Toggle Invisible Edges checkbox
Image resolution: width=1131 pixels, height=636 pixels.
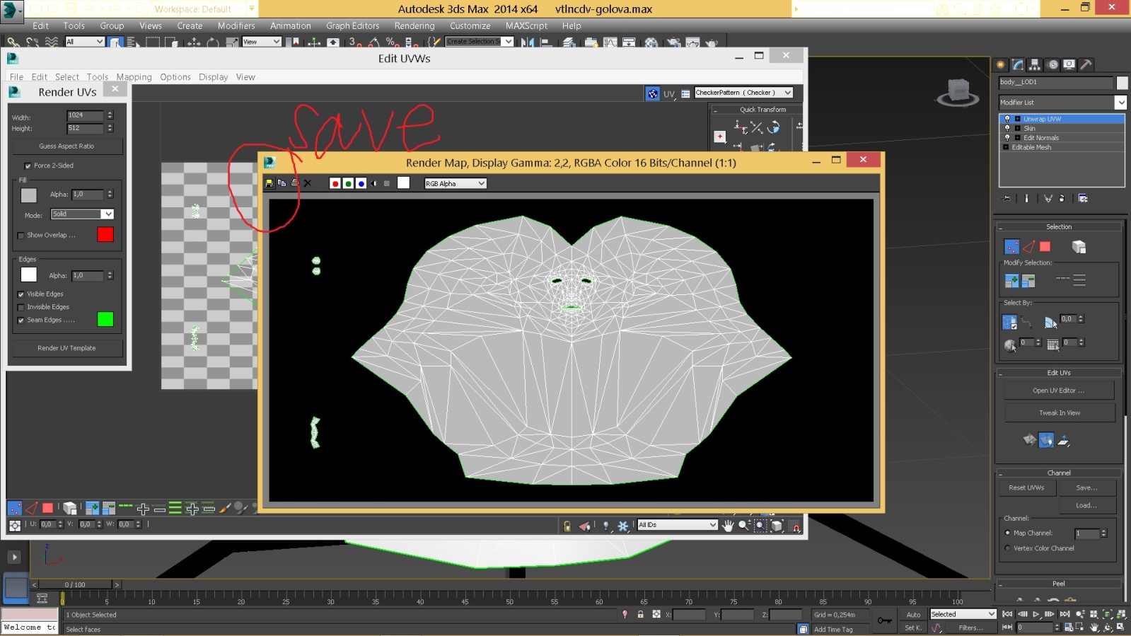(x=21, y=307)
